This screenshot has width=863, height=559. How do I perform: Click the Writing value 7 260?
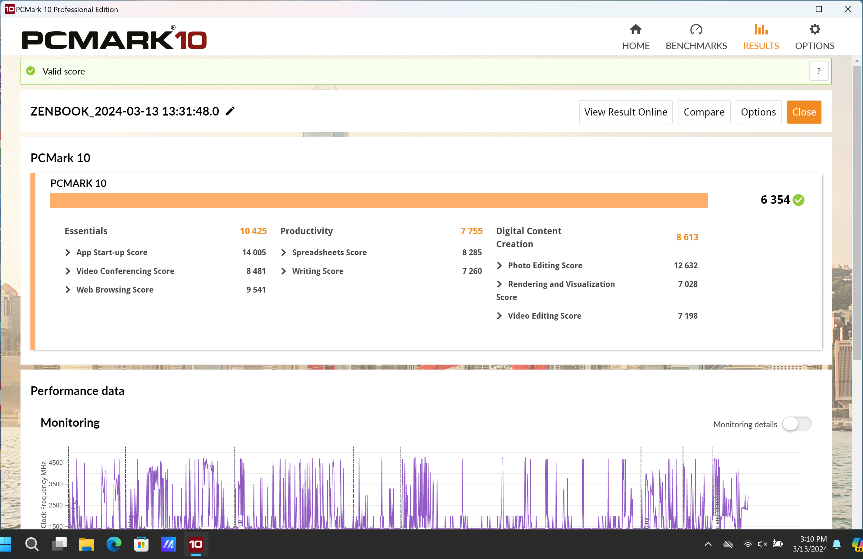(472, 271)
